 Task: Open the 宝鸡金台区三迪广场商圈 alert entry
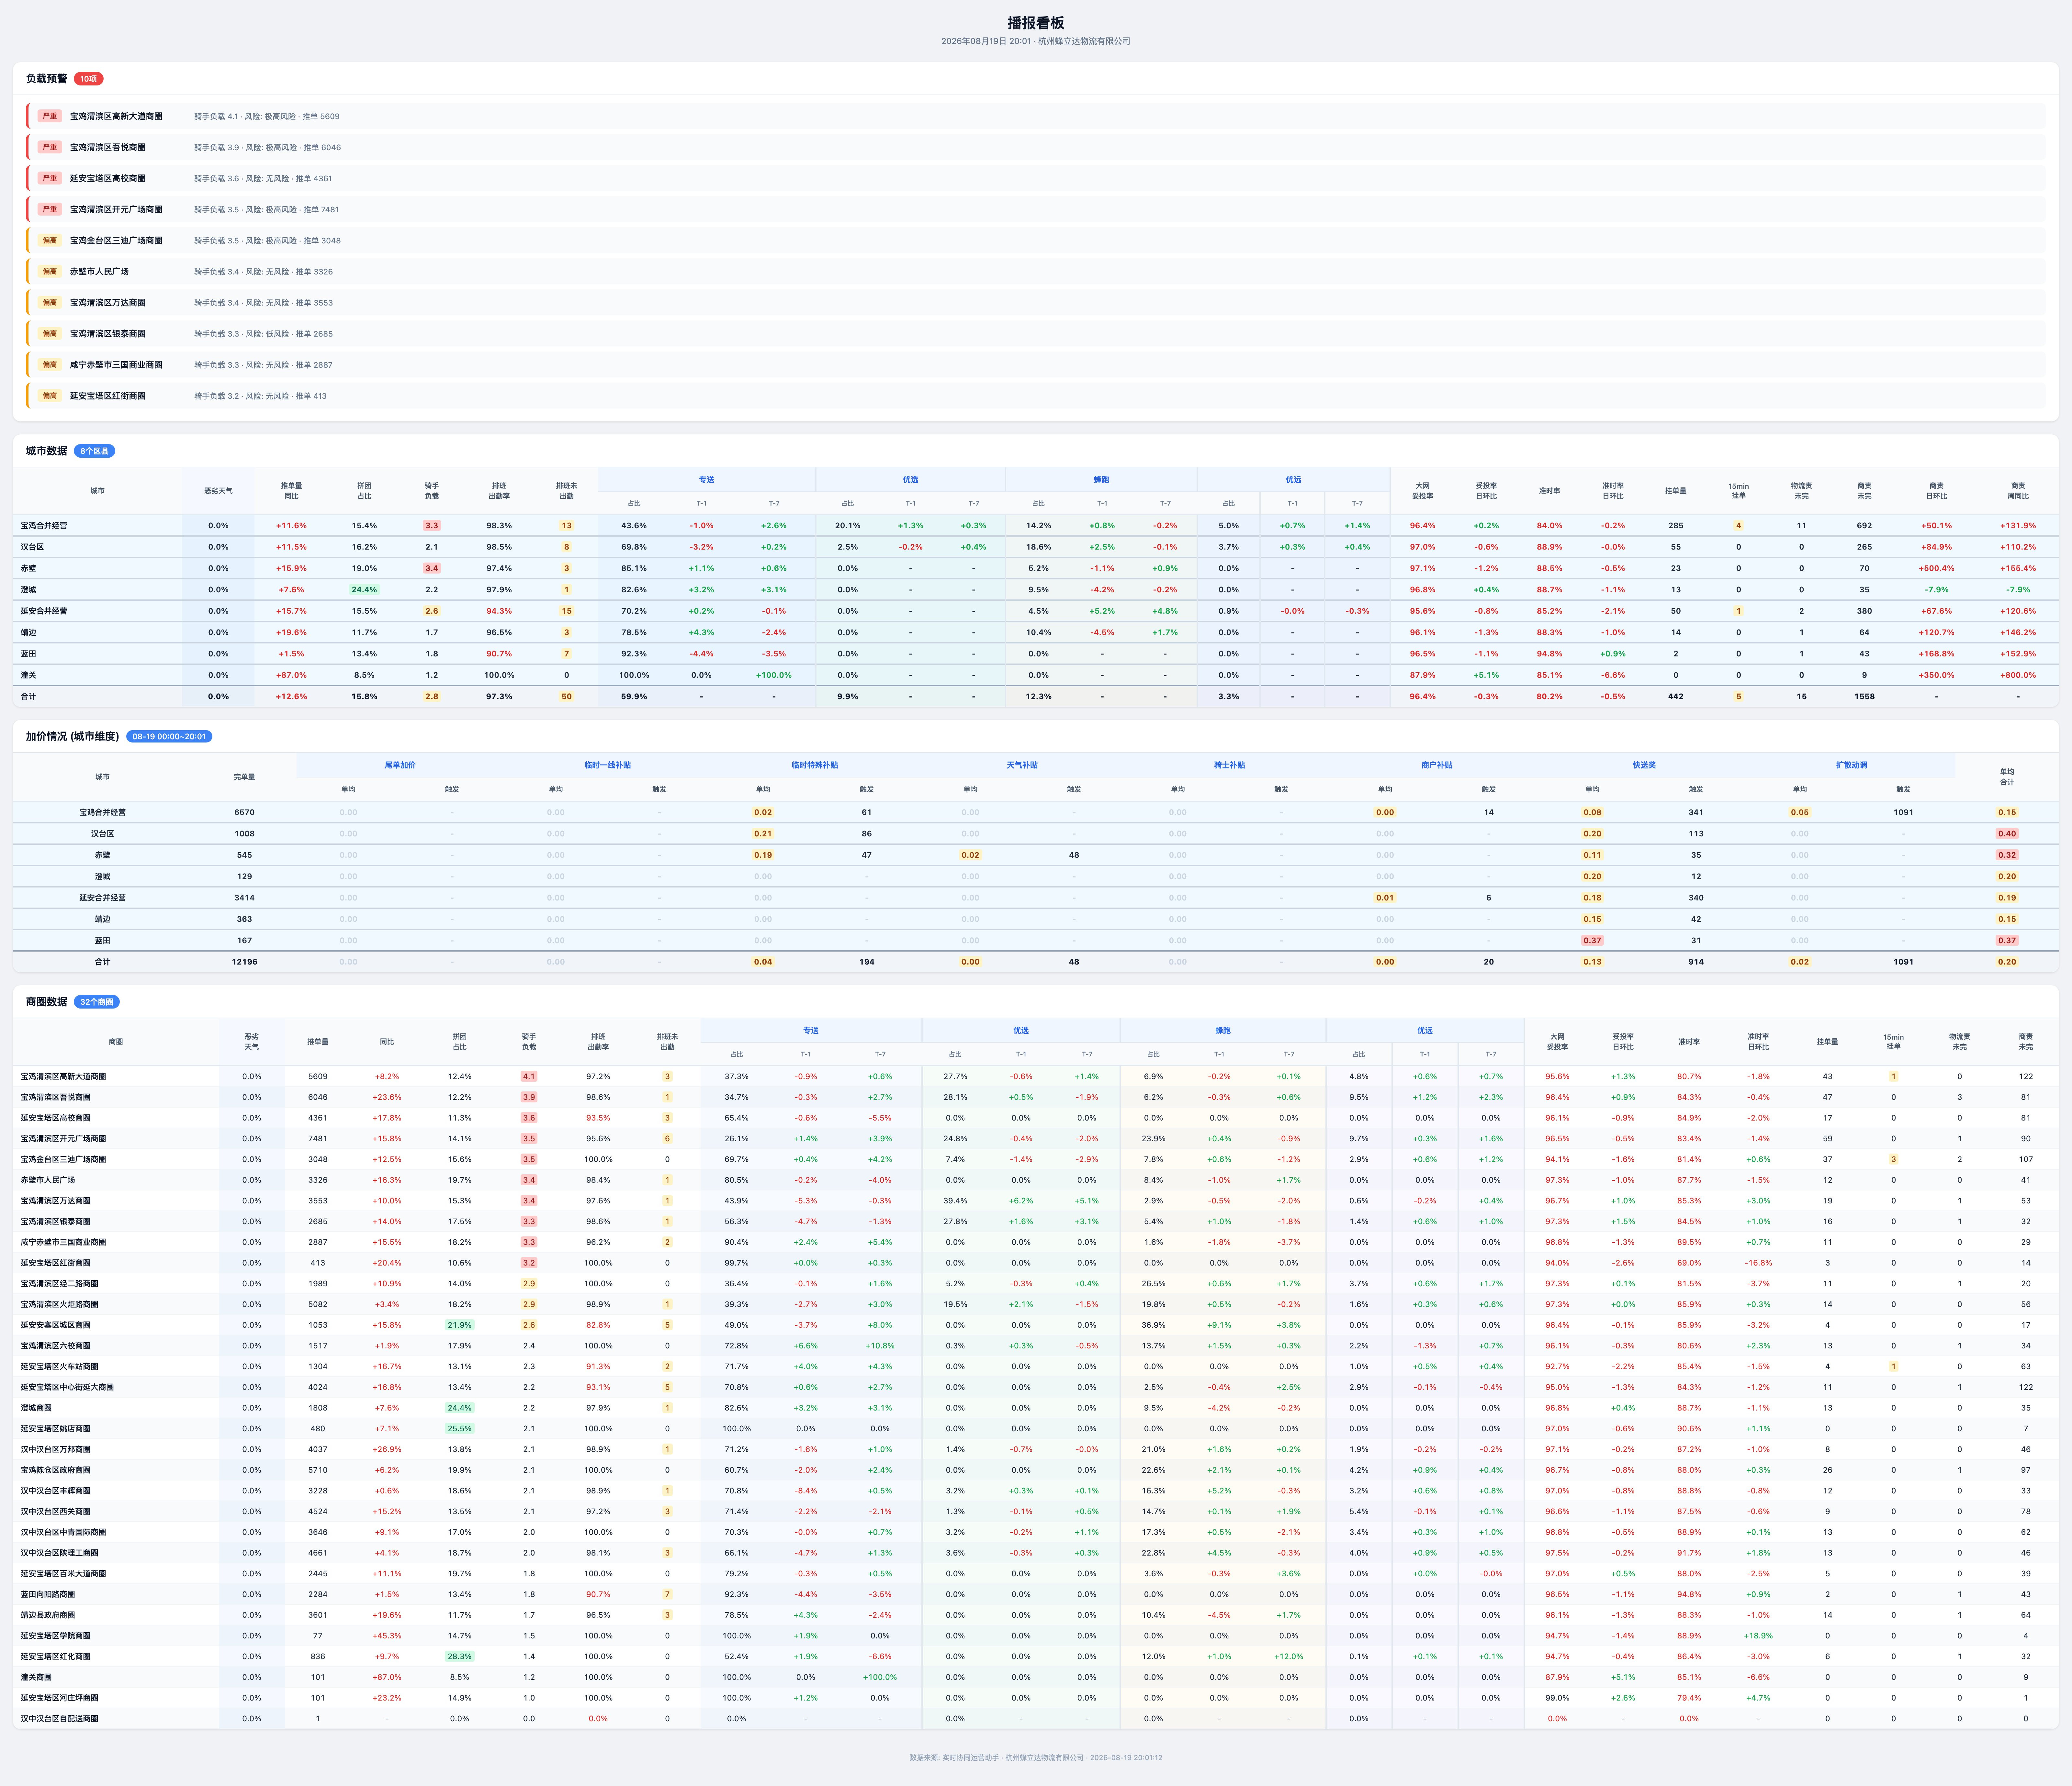click(1036, 240)
